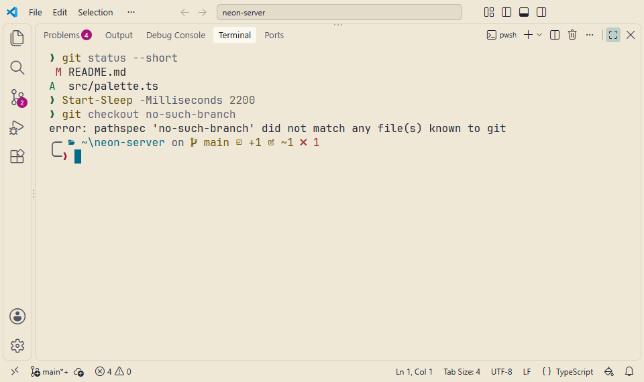Screen dimensions: 644x382
Task: Click the main*+ branch status item
Action: point(49,371)
